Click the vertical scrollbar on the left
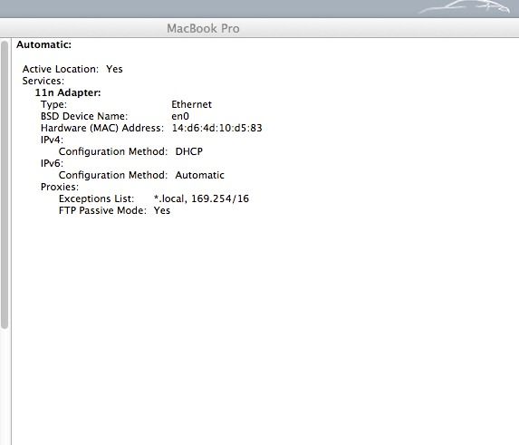 tap(5, 185)
